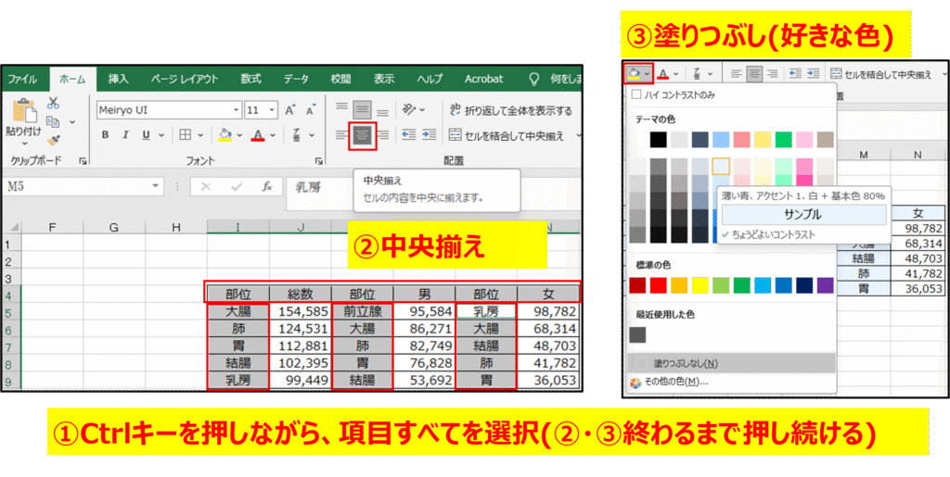Image resolution: width=950 pixels, height=477 pixels.
Task: Click the fill color bucket in left ribbon
Action: click(x=224, y=135)
